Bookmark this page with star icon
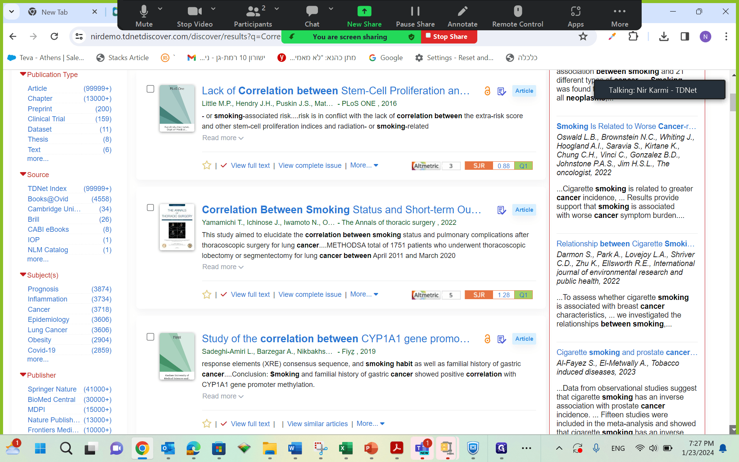The height and width of the screenshot is (462, 739). pyautogui.click(x=583, y=37)
